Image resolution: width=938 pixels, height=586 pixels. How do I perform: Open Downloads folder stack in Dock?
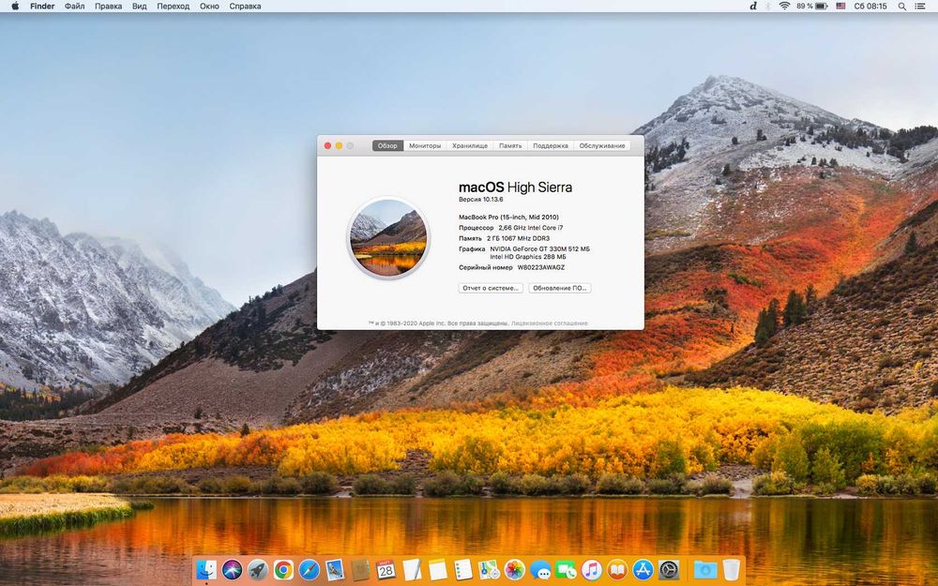click(x=704, y=570)
